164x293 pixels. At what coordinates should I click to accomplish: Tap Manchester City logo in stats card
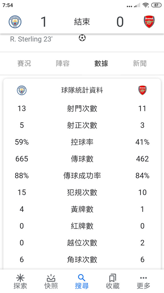tap(22, 90)
